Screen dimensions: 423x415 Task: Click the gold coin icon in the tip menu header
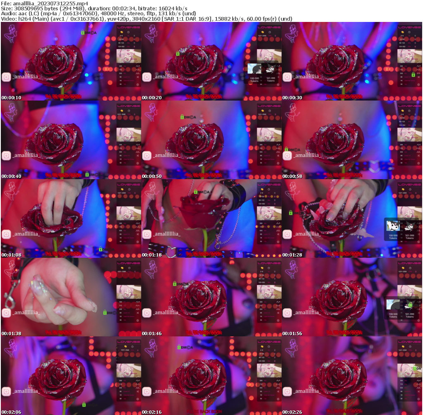[x=121, y=32]
